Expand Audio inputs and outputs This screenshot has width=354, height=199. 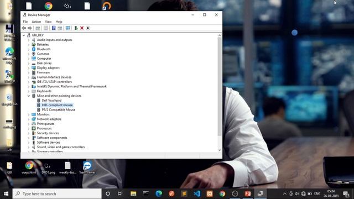(x=29, y=40)
